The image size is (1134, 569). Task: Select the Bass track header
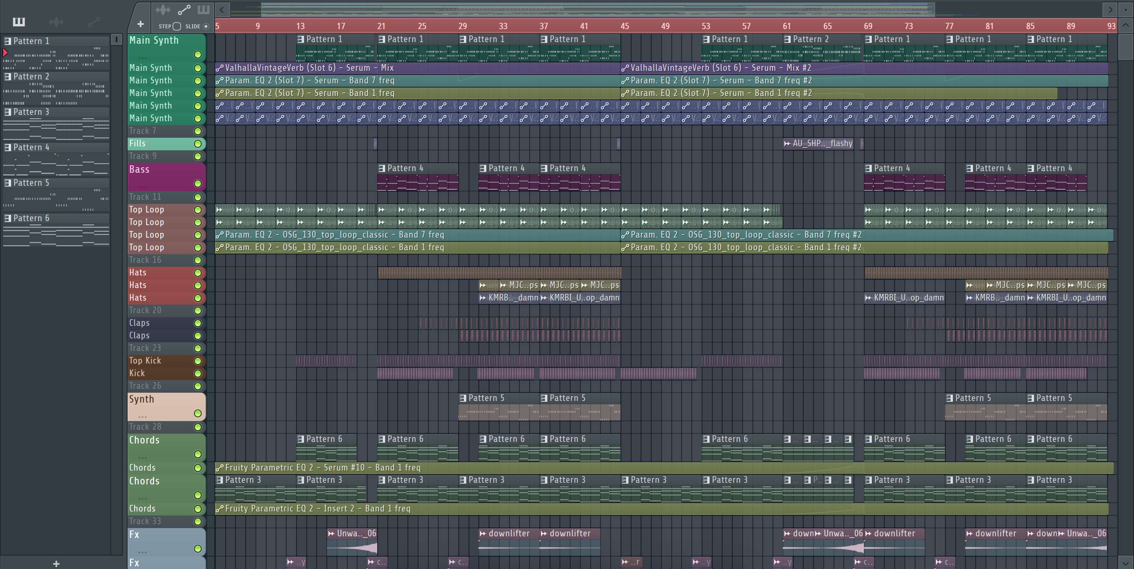pyautogui.click(x=167, y=176)
